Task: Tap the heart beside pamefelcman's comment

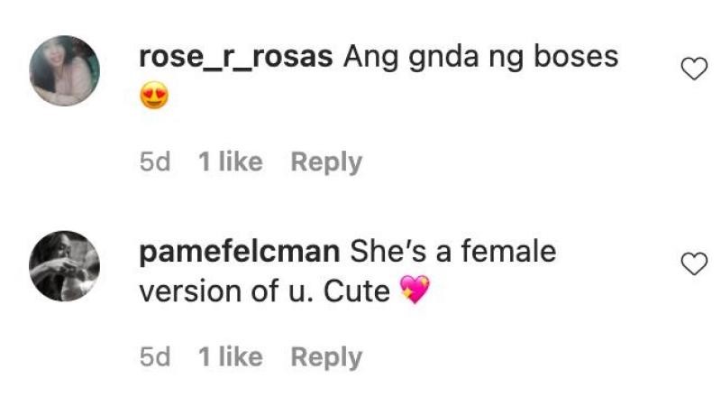Action: [x=693, y=263]
